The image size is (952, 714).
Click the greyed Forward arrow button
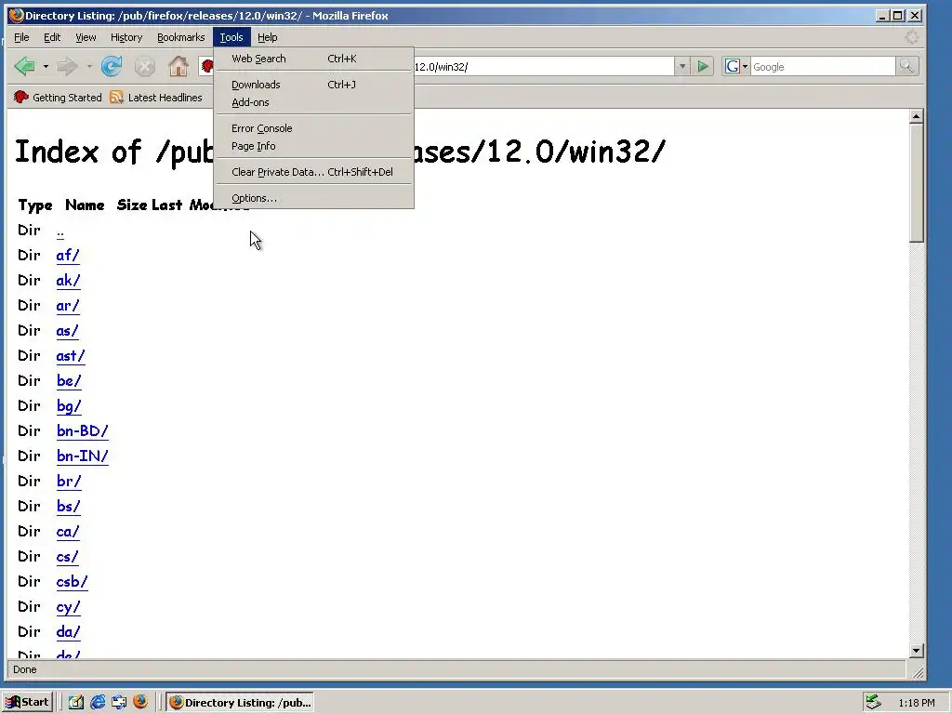[x=67, y=66]
